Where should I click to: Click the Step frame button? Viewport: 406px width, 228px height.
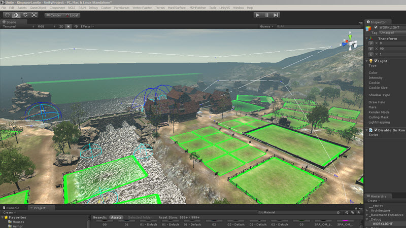276,15
